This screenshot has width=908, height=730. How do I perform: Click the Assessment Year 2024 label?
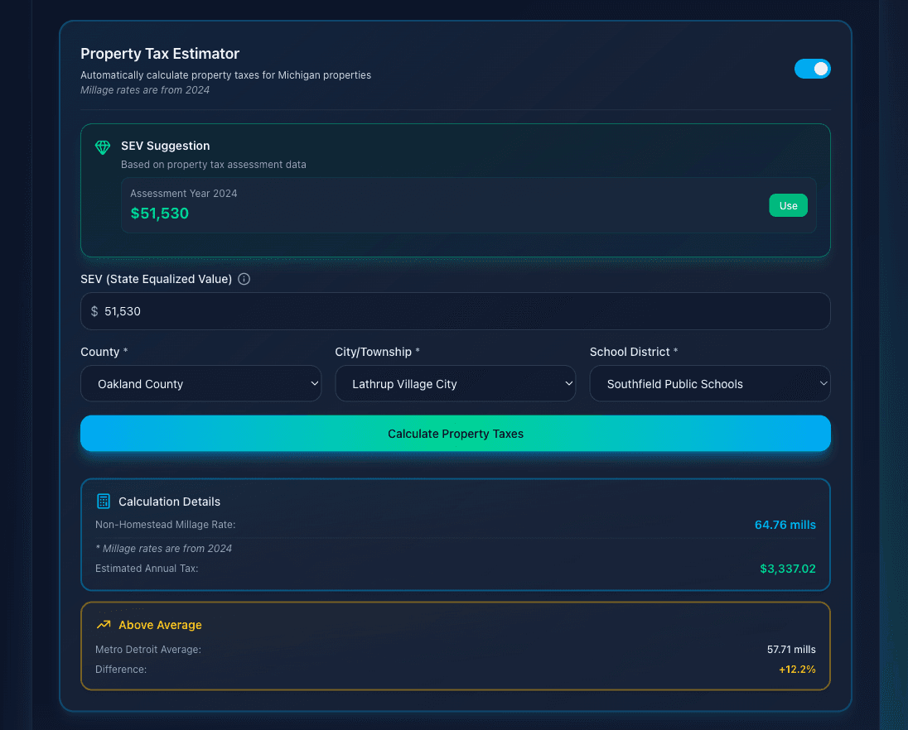coord(184,194)
